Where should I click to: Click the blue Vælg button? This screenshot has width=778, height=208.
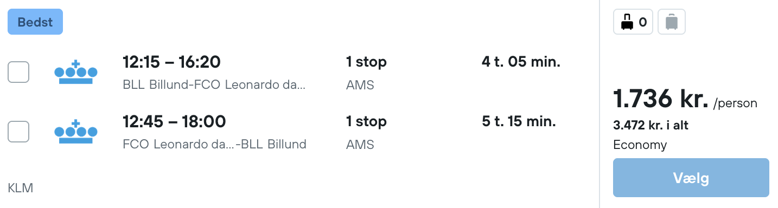point(691,178)
